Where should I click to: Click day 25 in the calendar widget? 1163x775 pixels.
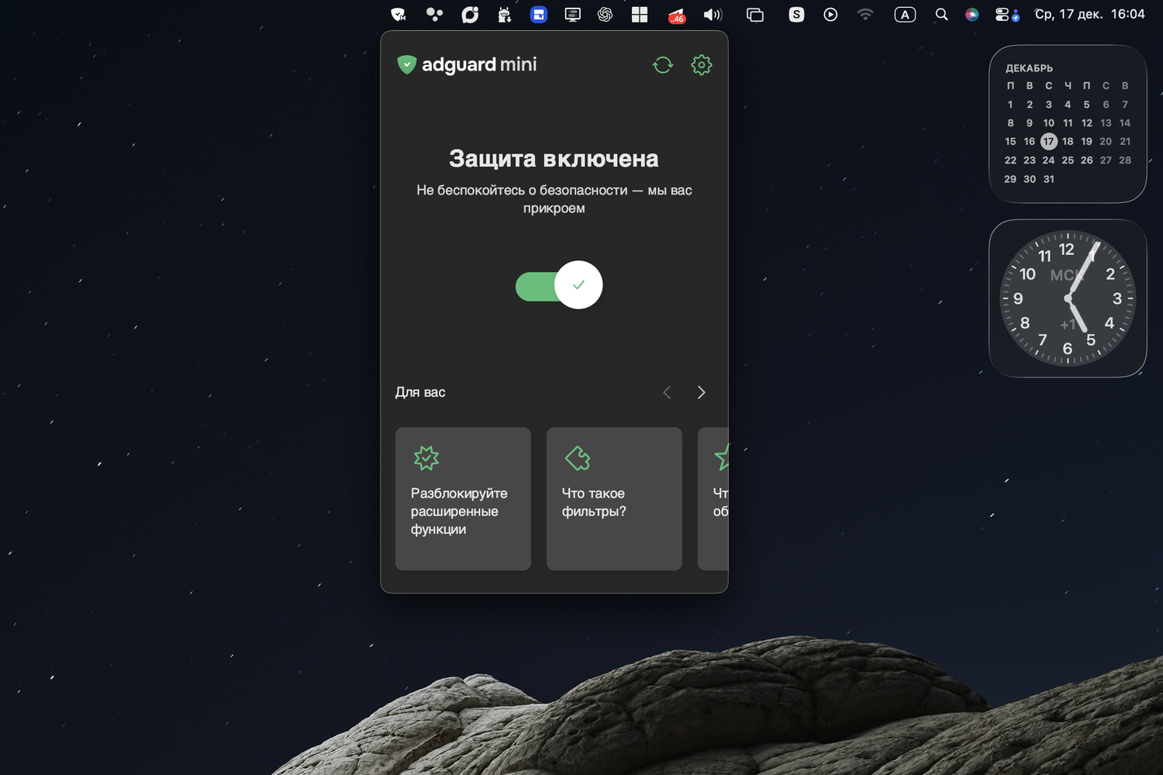tap(1068, 160)
